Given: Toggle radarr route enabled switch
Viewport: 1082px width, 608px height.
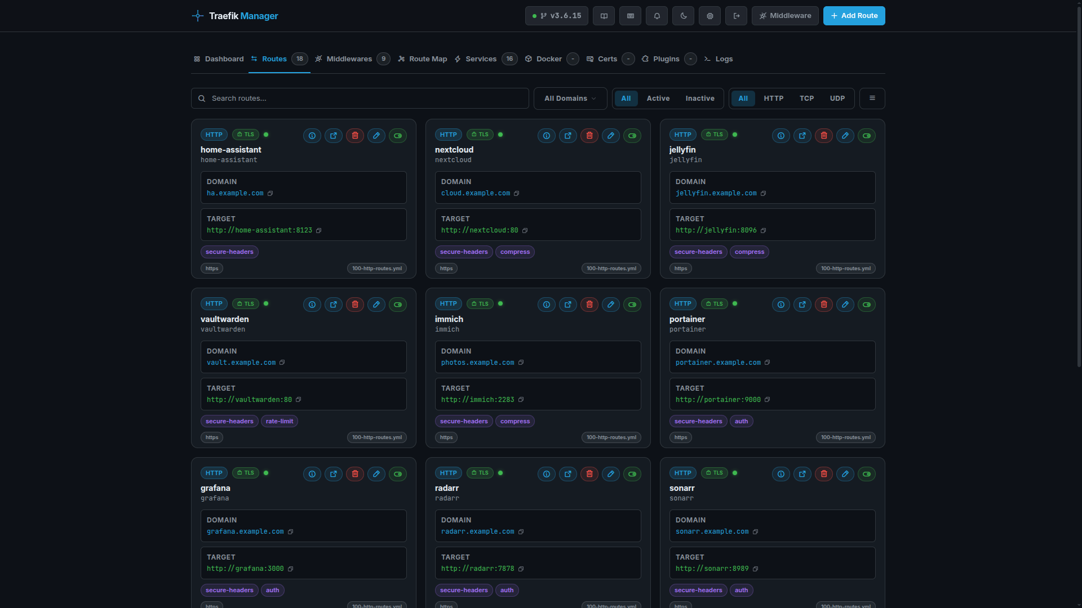Looking at the screenshot, I should pyautogui.click(x=632, y=474).
